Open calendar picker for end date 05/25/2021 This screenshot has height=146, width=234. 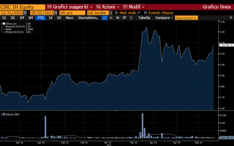click(x=56, y=13)
